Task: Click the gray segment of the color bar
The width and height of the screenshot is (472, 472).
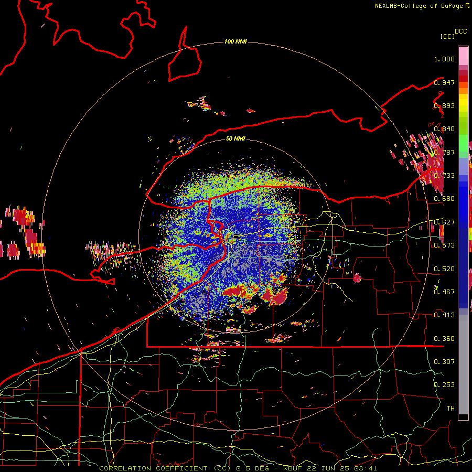Action: coord(463,364)
